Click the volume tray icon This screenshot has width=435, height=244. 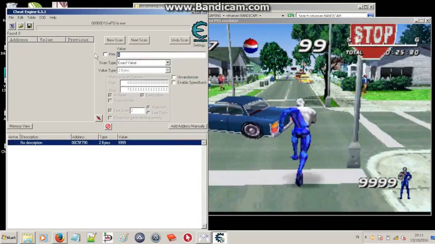coord(403,238)
